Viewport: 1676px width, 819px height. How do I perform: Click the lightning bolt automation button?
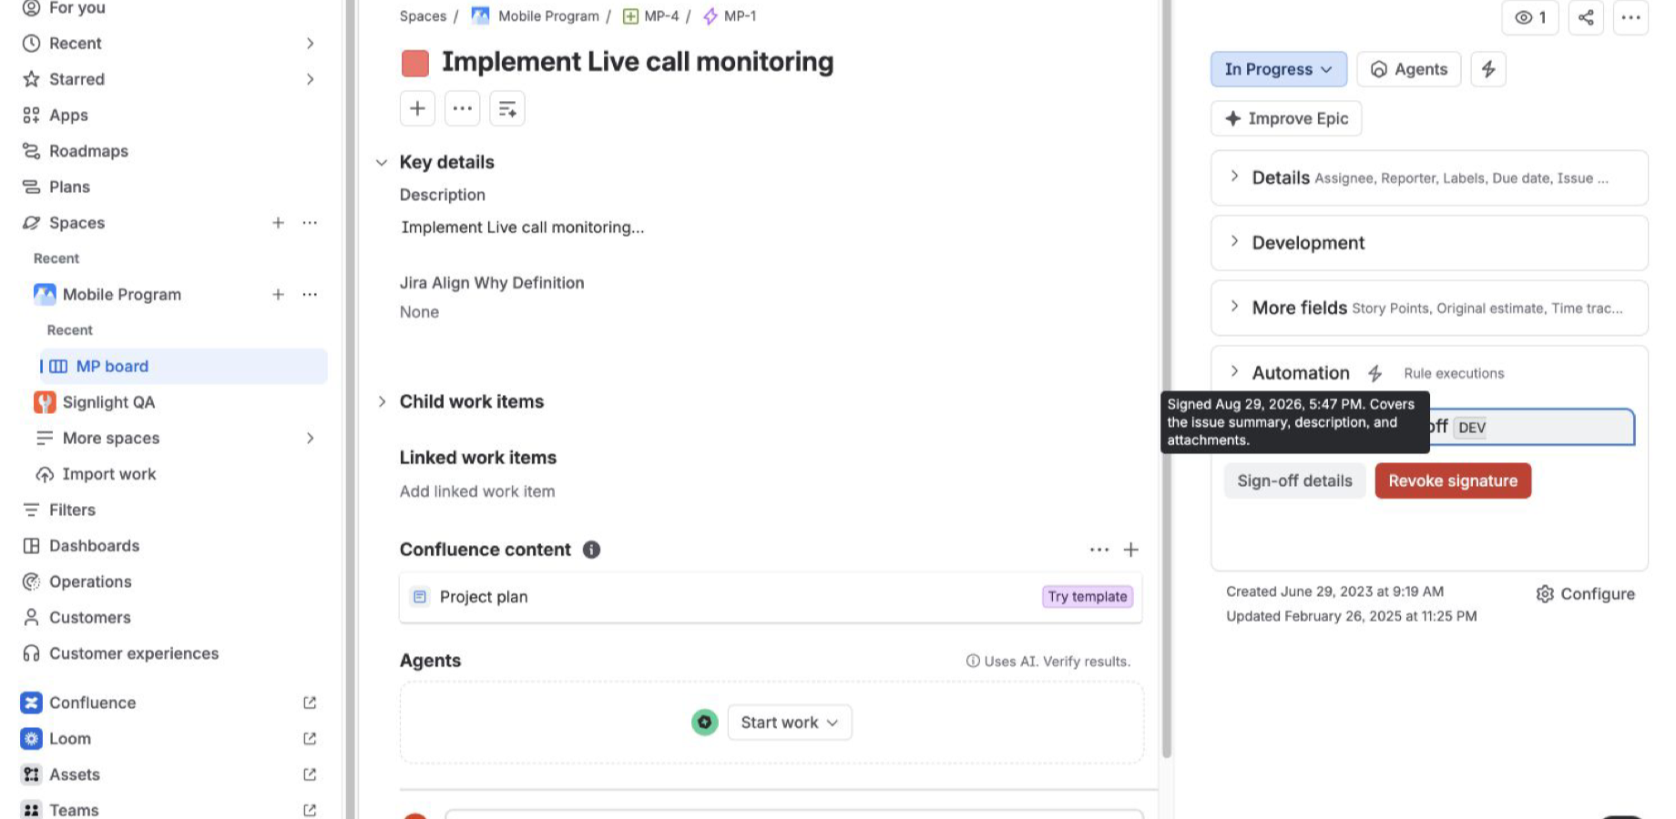pos(1488,70)
